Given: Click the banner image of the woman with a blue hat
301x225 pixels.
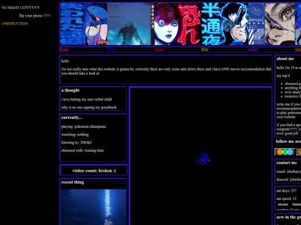Looking at the screenshot, I should coord(84,24).
